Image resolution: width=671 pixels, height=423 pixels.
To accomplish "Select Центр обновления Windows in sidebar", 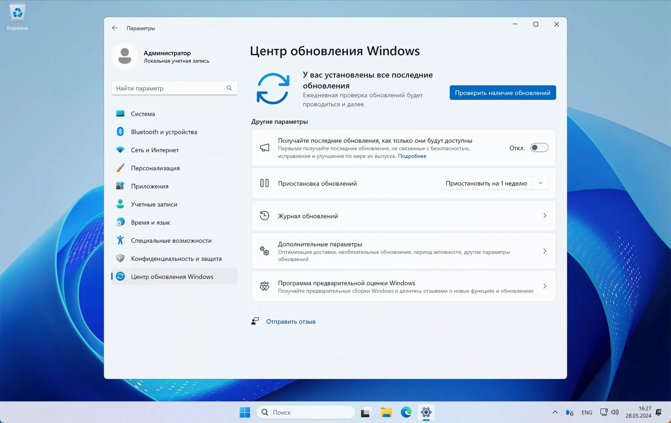I will point(174,277).
